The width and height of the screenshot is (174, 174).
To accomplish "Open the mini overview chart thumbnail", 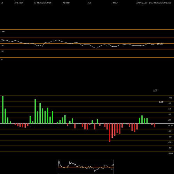I will coord(86,167).
